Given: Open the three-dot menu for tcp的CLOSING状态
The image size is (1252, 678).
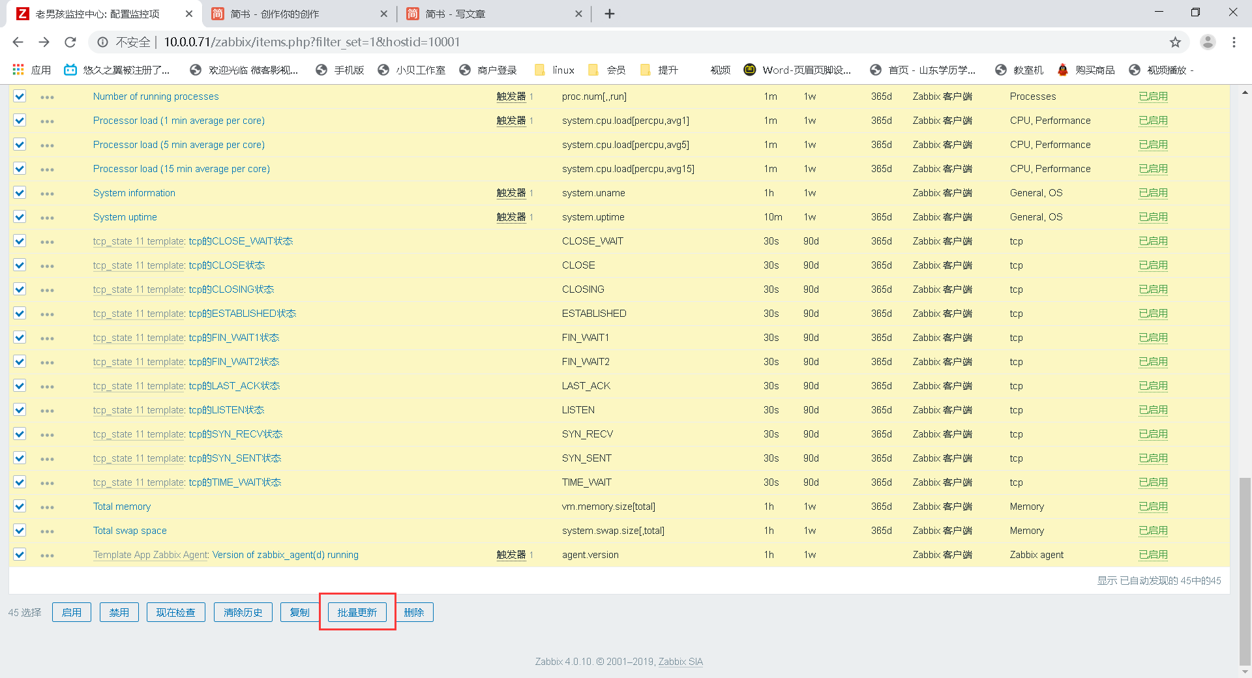Looking at the screenshot, I should pos(47,290).
